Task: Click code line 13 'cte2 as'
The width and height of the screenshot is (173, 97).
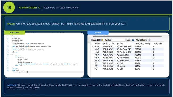Action: pyautogui.click(x=15, y=53)
